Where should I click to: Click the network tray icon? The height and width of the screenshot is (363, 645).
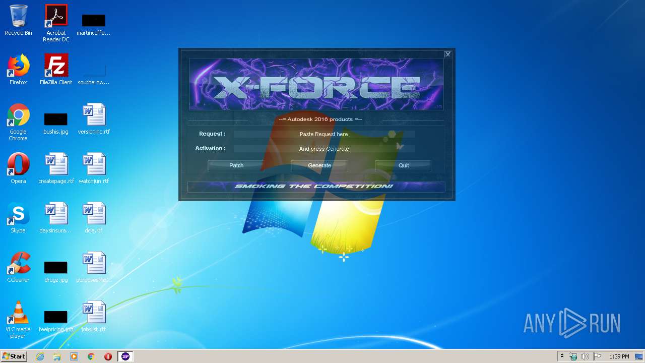point(573,356)
